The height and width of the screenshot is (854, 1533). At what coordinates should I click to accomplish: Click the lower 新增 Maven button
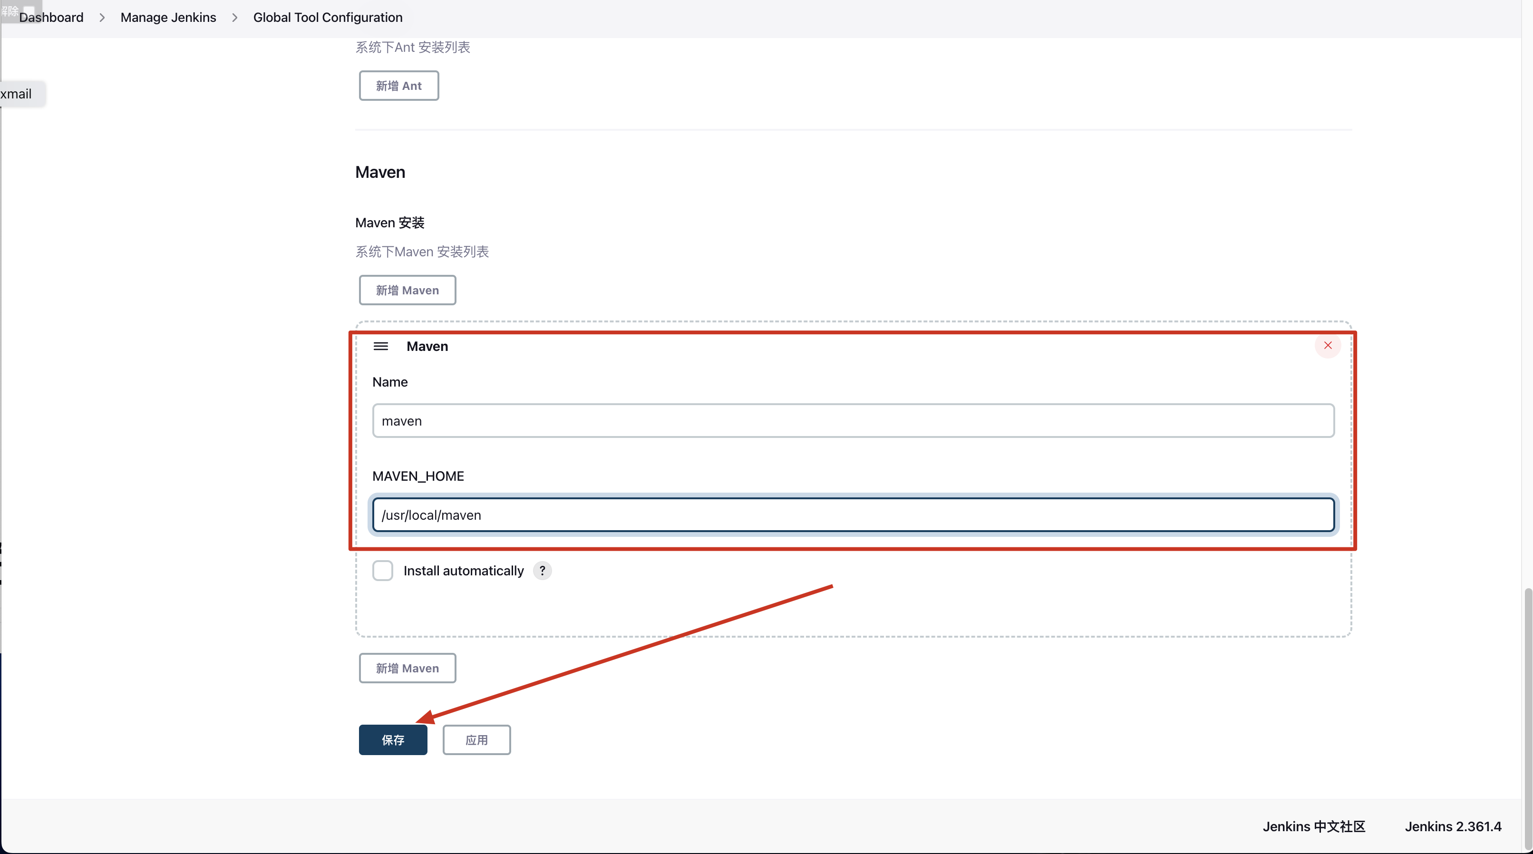407,668
